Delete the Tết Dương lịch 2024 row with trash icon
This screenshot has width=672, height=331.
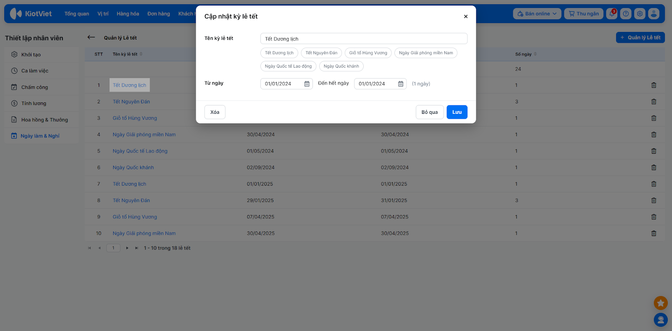pyautogui.click(x=654, y=85)
